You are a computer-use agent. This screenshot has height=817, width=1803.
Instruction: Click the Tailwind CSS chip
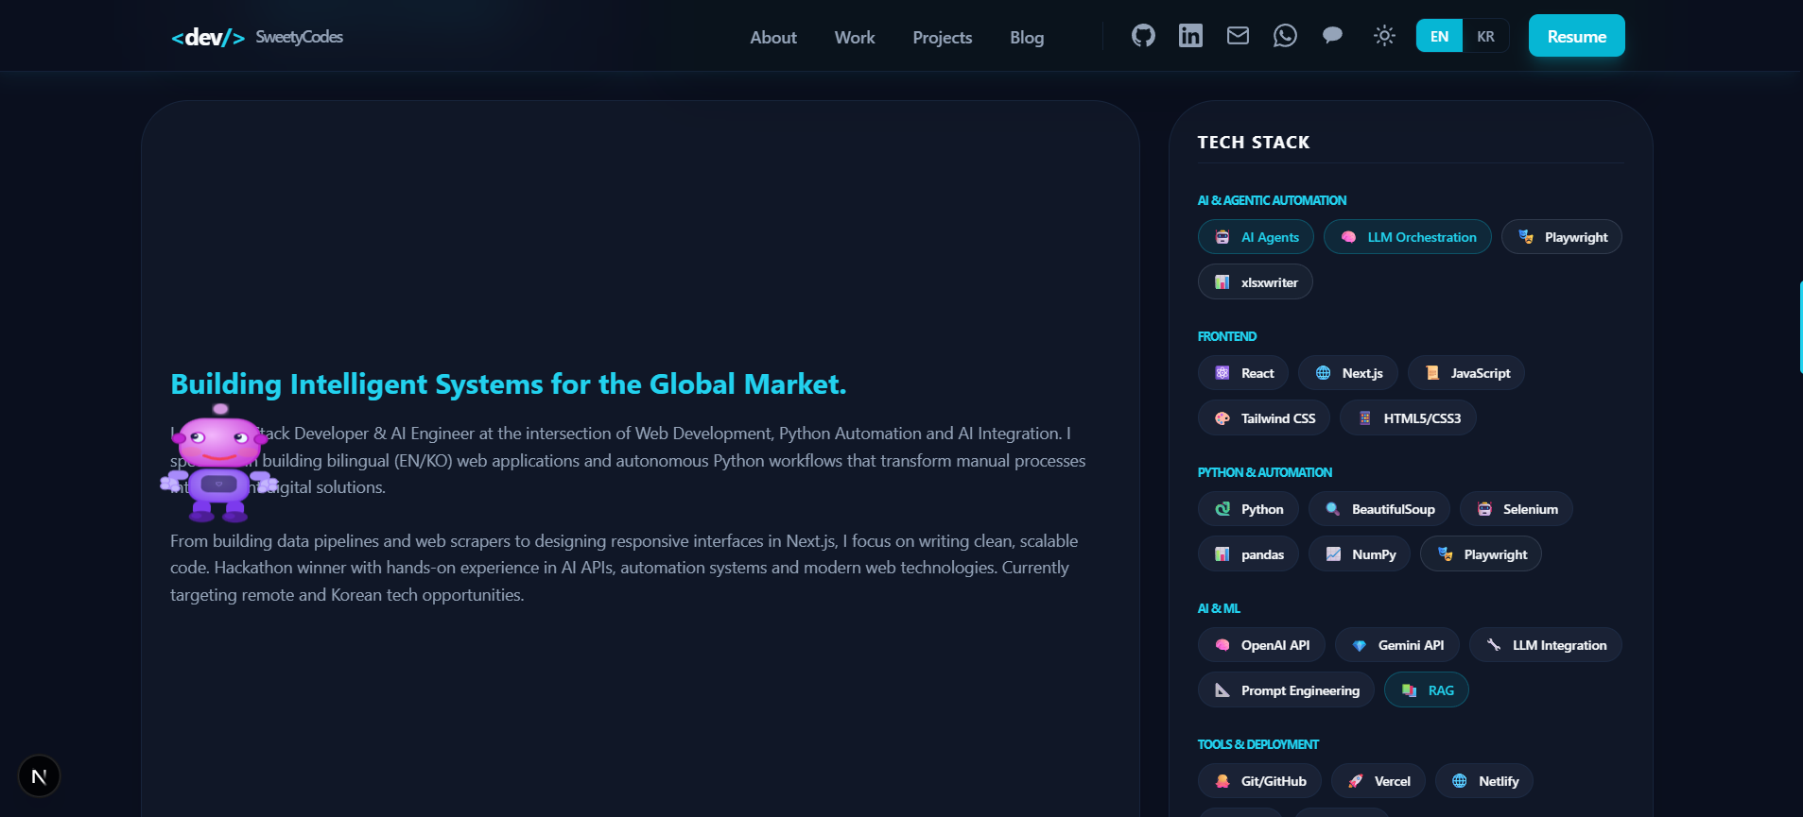[1263, 418]
